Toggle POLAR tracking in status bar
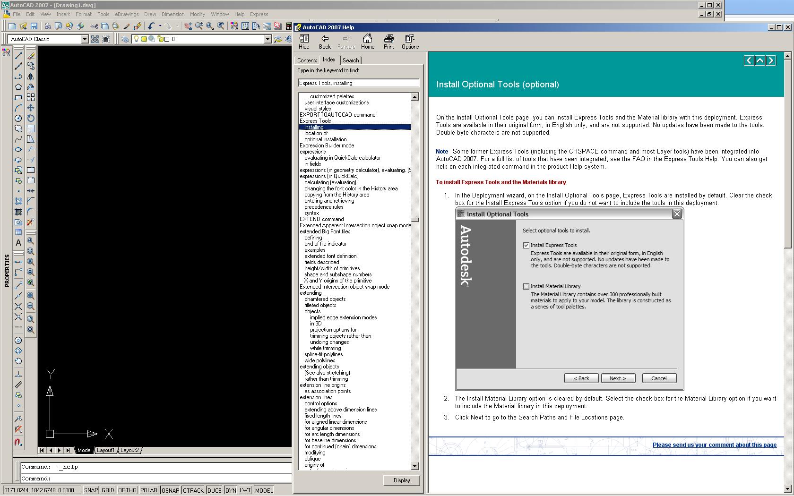Image resolution: width=794 pixels, height=496 pixels. tap(148, 490)
